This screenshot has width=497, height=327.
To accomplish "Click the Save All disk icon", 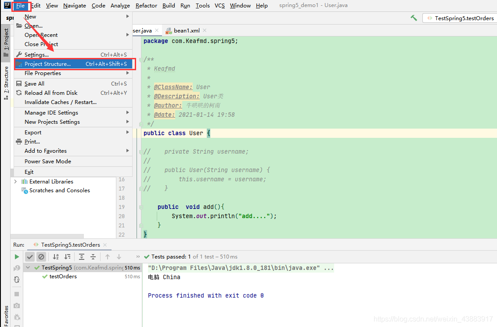I will (x=19, y=84).
